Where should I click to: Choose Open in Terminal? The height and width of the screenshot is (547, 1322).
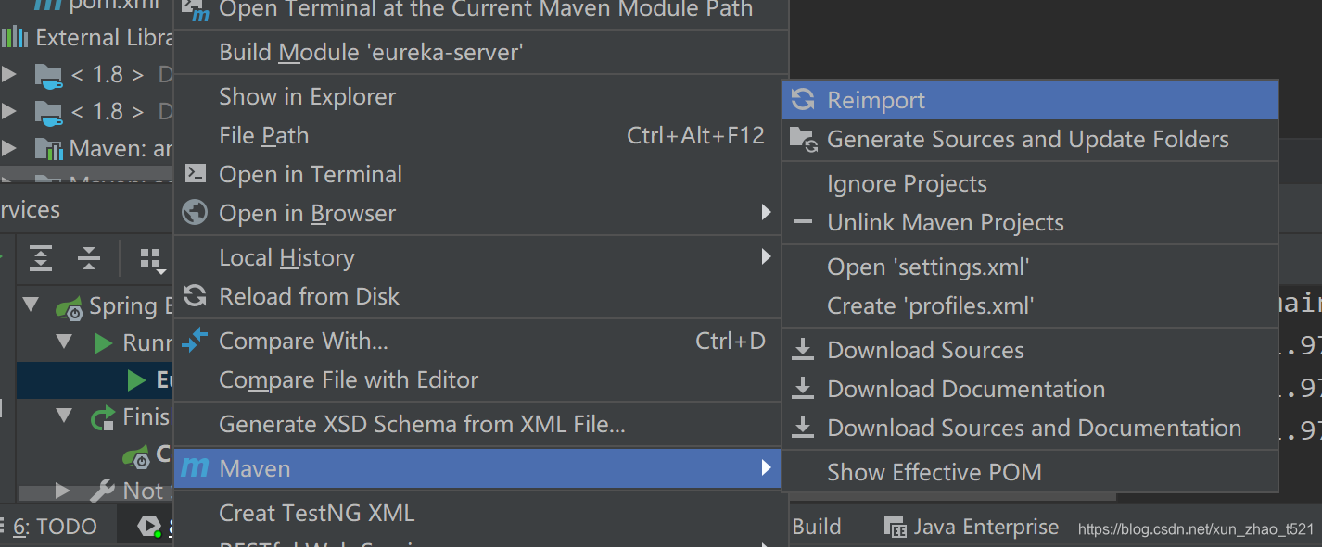[477, 174]
